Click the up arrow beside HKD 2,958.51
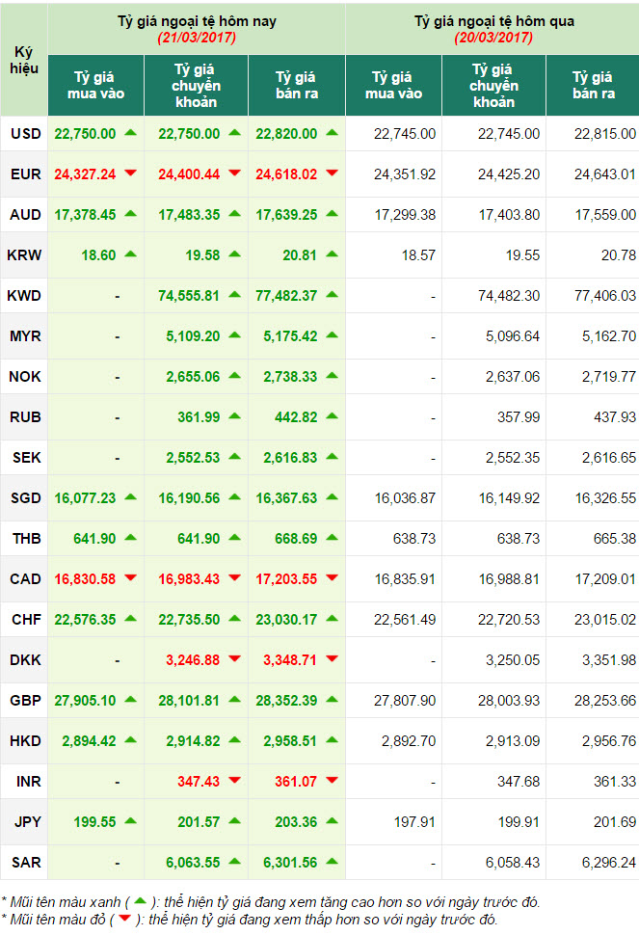The height and width of the screenshot is (935, 639). click(332, 740)
